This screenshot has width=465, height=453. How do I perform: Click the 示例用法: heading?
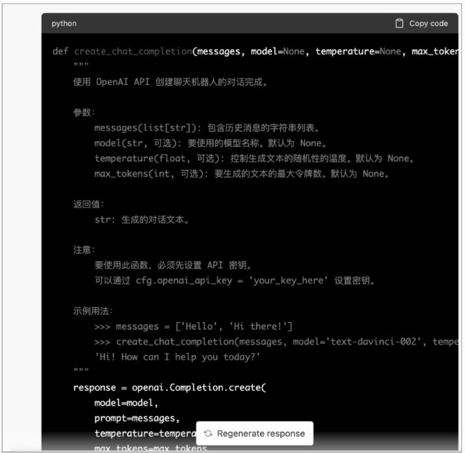[x=93, y=311]
